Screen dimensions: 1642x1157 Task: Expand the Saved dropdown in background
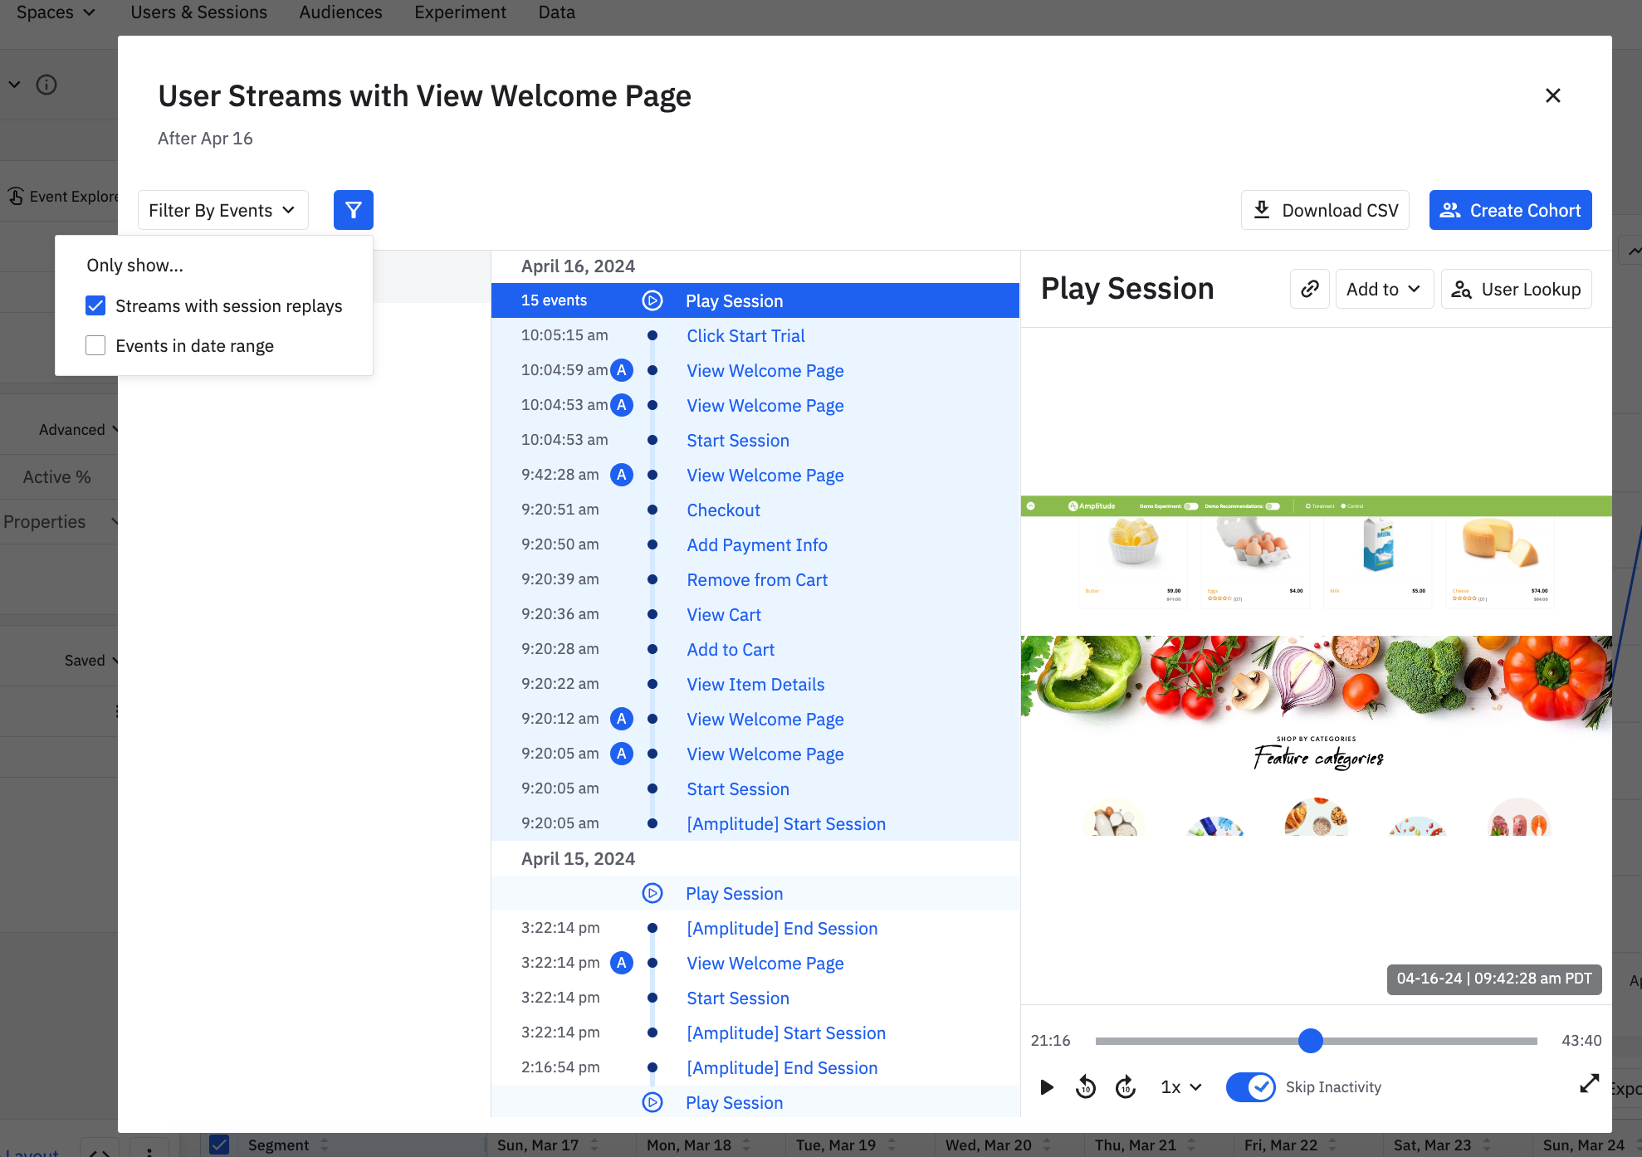(91, 661)
